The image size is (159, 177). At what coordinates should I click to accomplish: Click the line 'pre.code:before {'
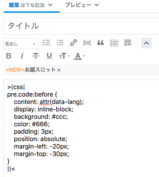[32, 94]
